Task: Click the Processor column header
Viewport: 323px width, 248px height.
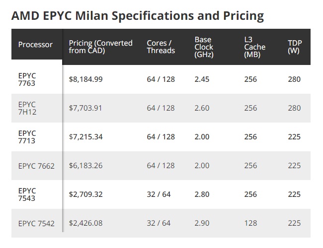Action: tap(35, 45)
